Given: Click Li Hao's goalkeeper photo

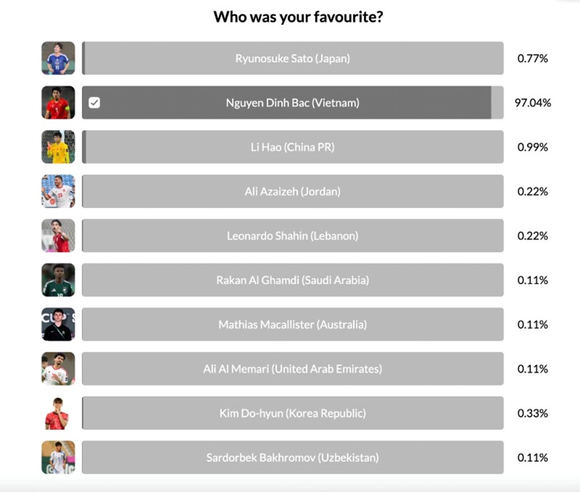Looking at the screenshot, I should 58,147.
